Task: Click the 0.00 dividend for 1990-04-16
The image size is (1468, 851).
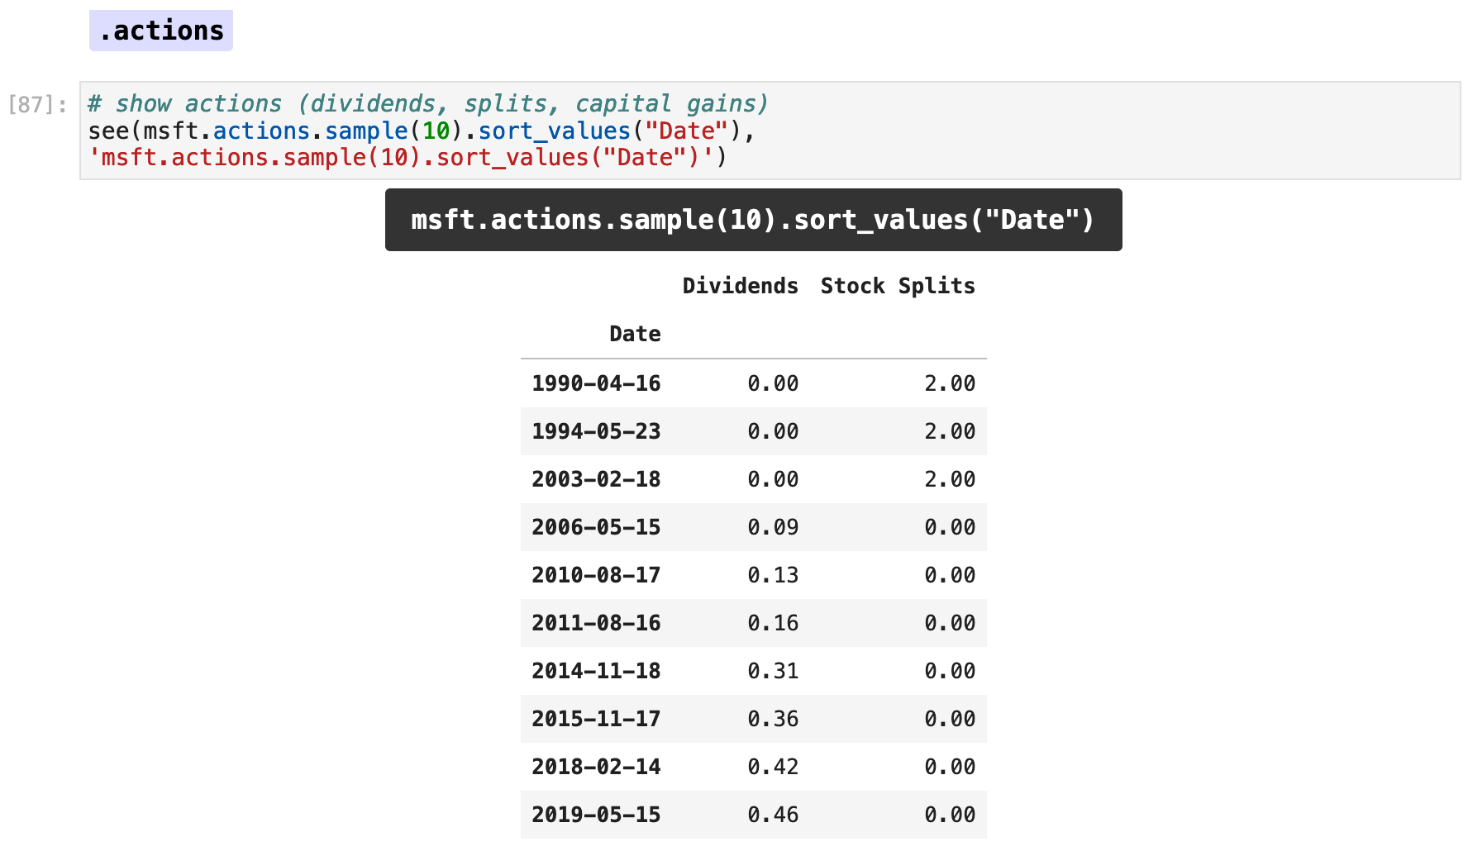Action: coord(773,383)
